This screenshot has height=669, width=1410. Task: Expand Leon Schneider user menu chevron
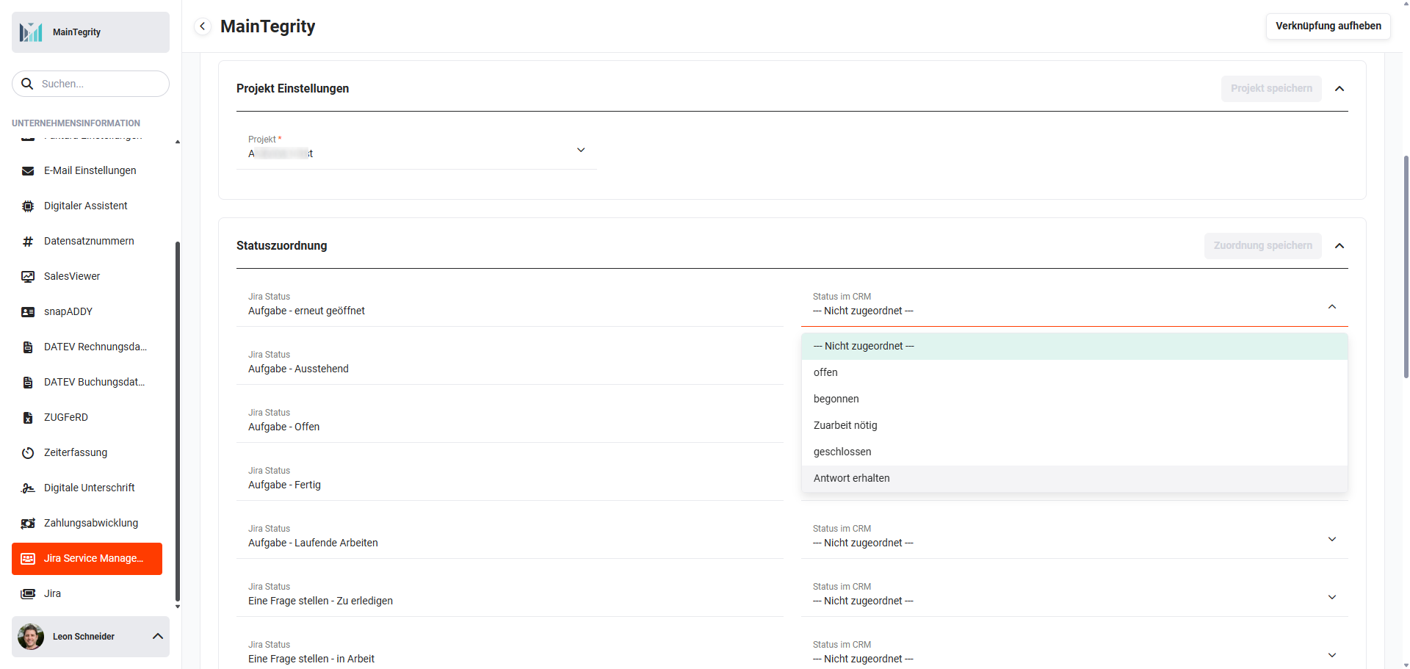[157, 636]
